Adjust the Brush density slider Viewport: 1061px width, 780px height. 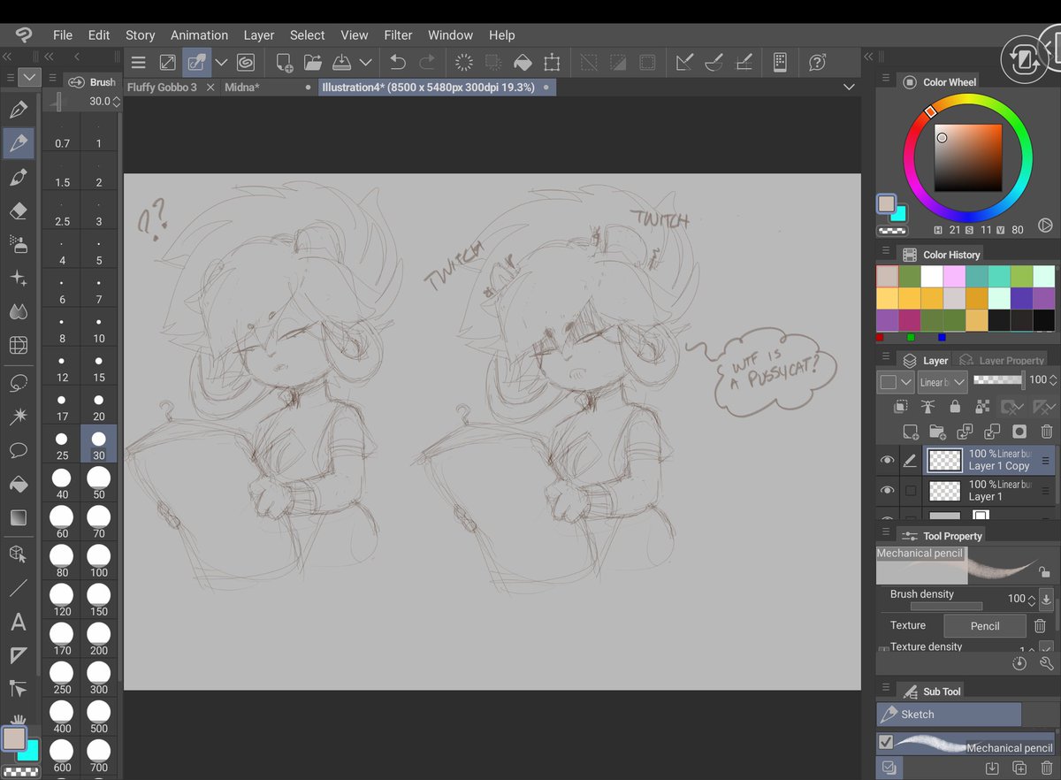[x=946, y=606]
